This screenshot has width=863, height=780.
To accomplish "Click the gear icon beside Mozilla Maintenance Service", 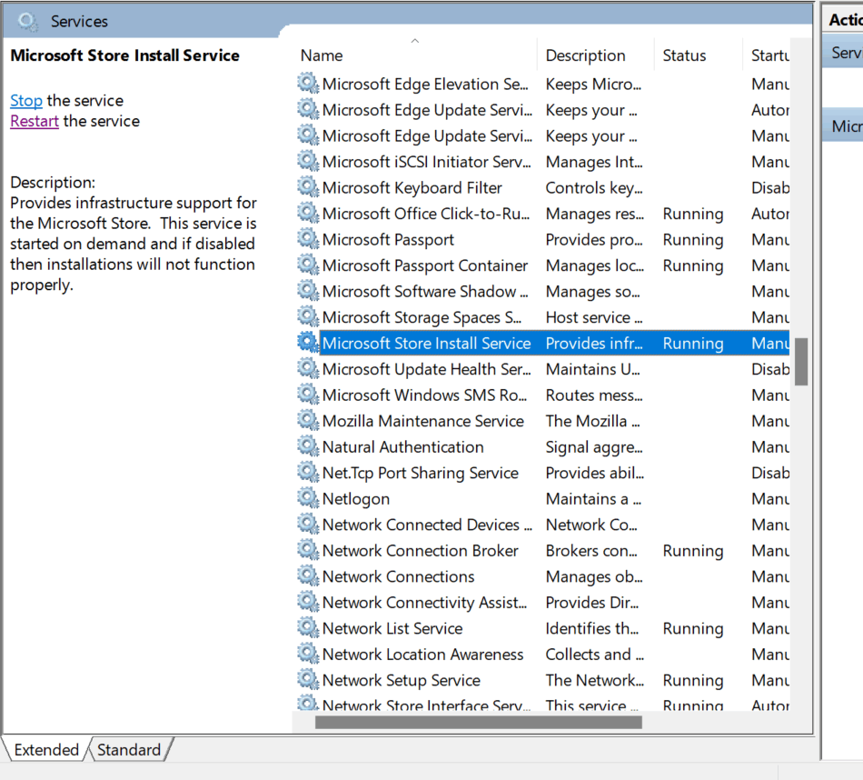I will pyautogui.click(x=308, y=420).
